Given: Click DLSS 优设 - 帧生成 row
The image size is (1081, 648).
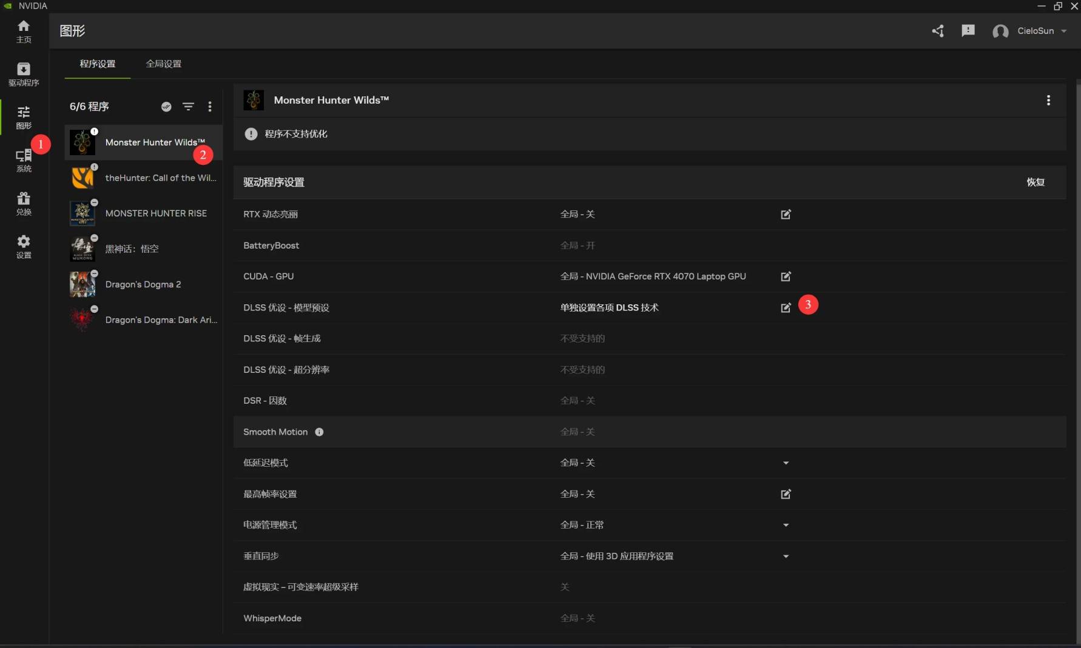Looking at the screenshot, I should pyautogui.click(x=650, y=338).
